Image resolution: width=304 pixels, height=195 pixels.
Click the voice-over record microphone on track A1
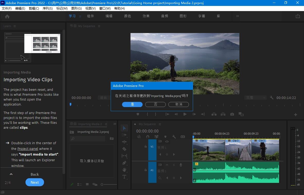pos(181,165)
